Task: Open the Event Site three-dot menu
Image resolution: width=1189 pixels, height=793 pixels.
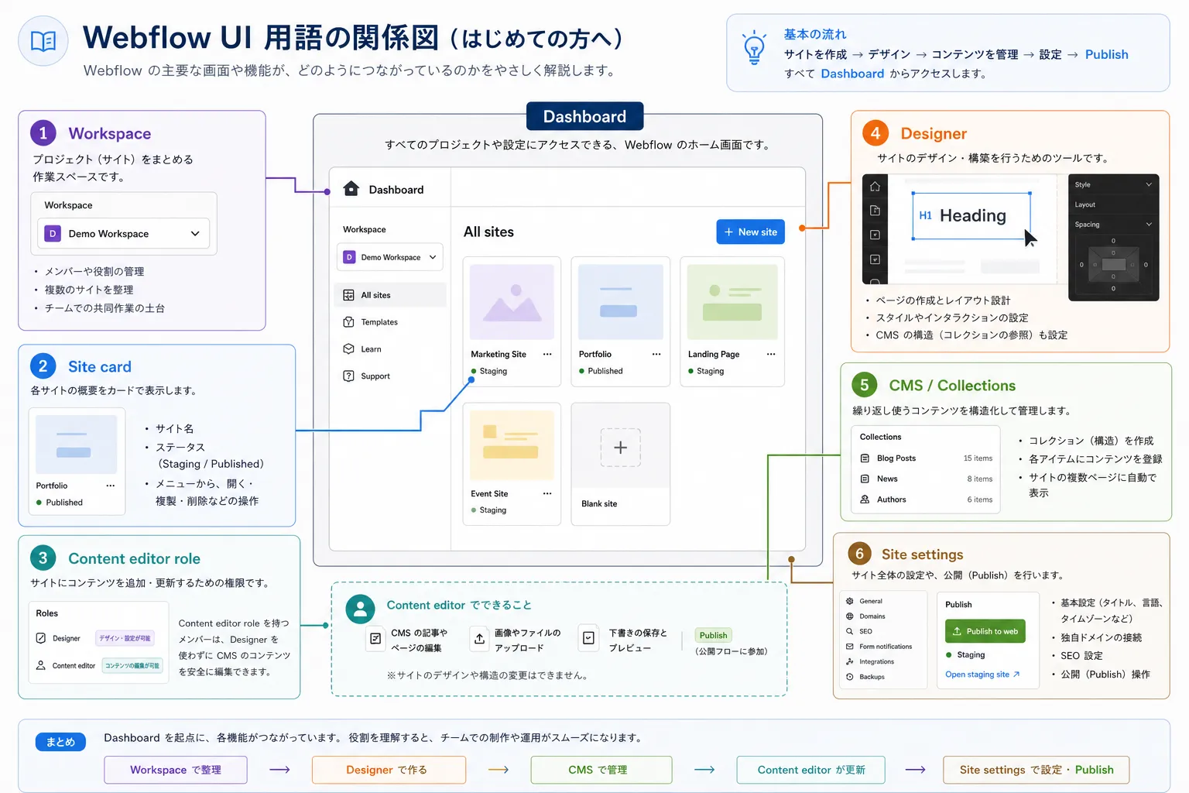Action: click(x=547, y=493)
